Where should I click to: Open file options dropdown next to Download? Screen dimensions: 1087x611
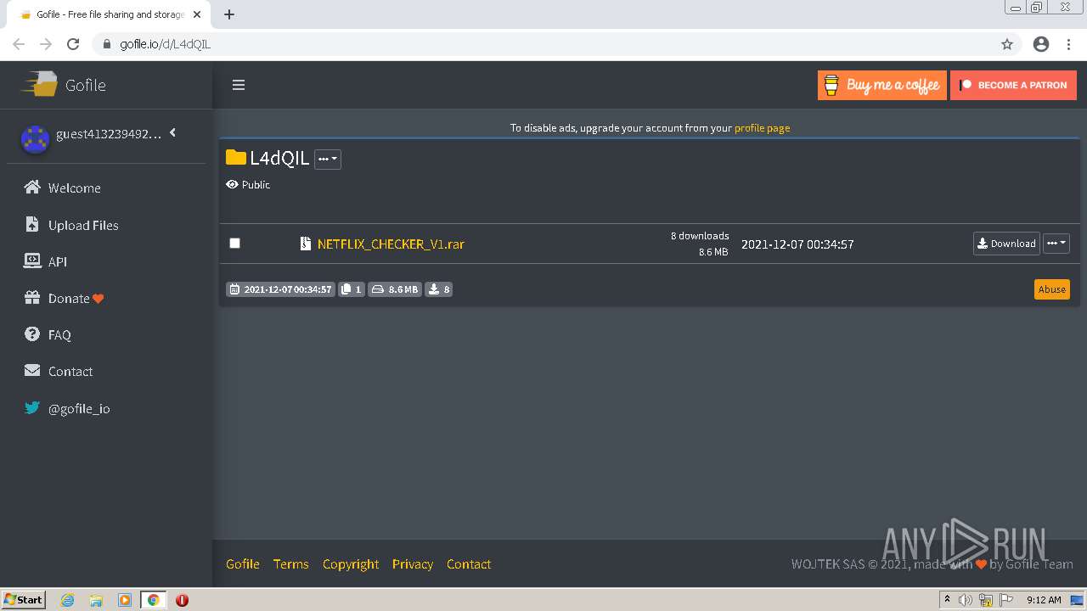coord(1056,244)
